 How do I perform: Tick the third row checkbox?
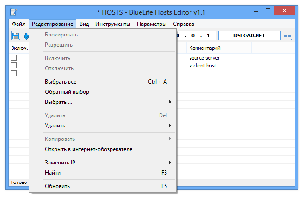click(x=13, y=73)
